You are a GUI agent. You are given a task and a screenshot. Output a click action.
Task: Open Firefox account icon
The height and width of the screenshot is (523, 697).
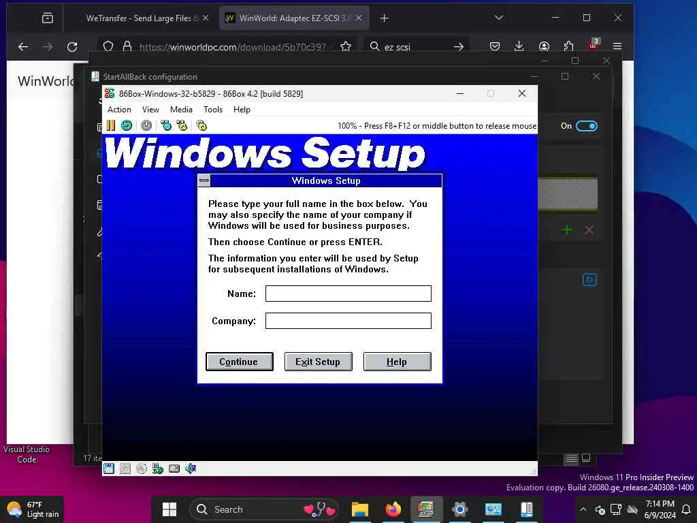coord(544,46)
